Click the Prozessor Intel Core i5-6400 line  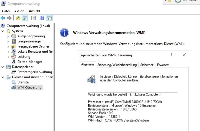point(125,102)
